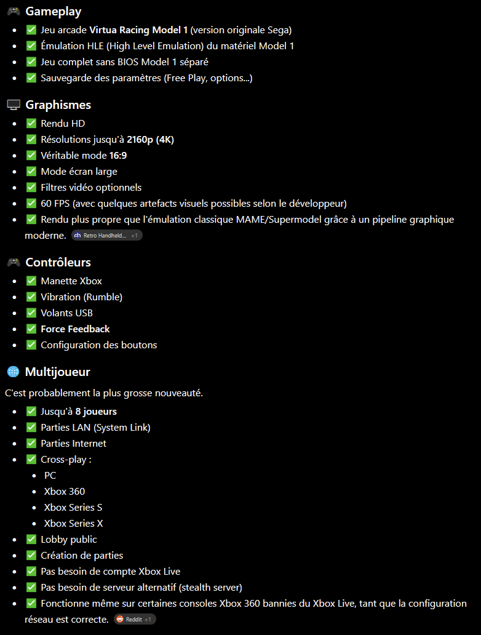Image resolution: width=481 pixels, height=635 pixels.
Task: Click the bold 2160p (4K) text
Action: coord(150,139)
